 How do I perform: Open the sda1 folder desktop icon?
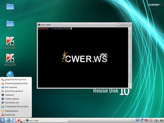click(x=10, y=24)
